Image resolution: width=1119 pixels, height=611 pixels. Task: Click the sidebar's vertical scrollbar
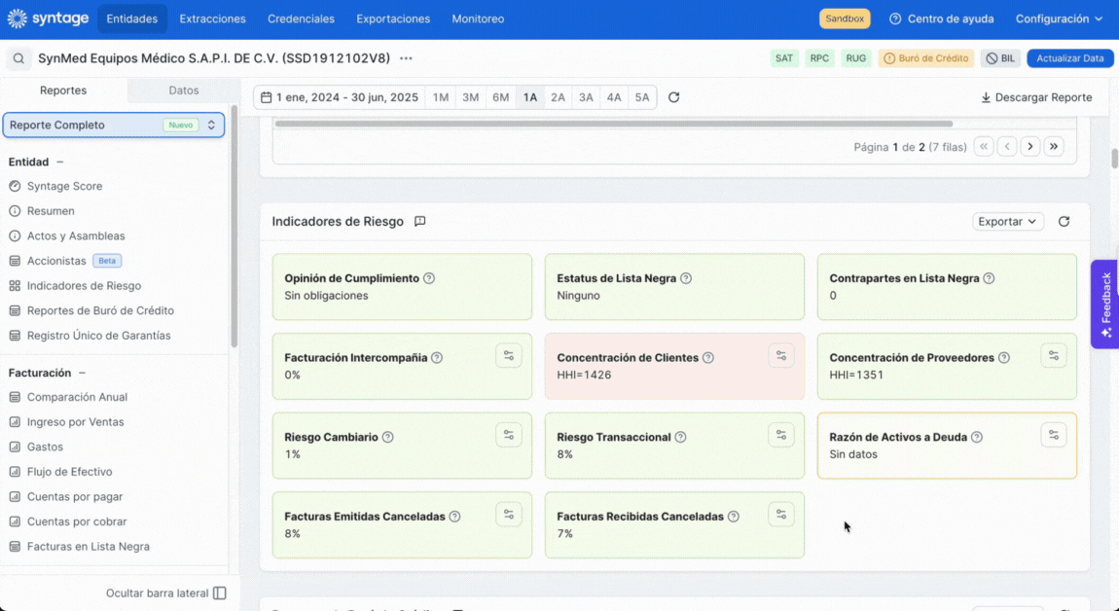point(234,229)
